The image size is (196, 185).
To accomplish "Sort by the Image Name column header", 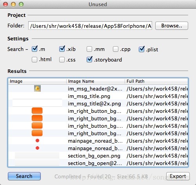I will click(x=95, y=81).
